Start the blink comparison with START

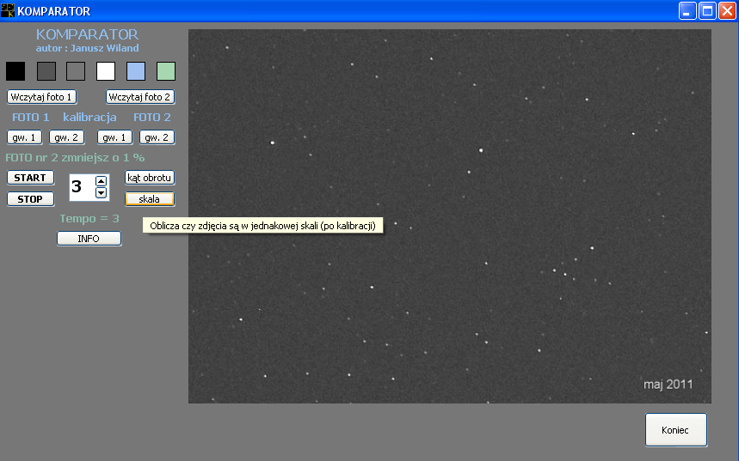pyautogui.click(x=31, y=178)
